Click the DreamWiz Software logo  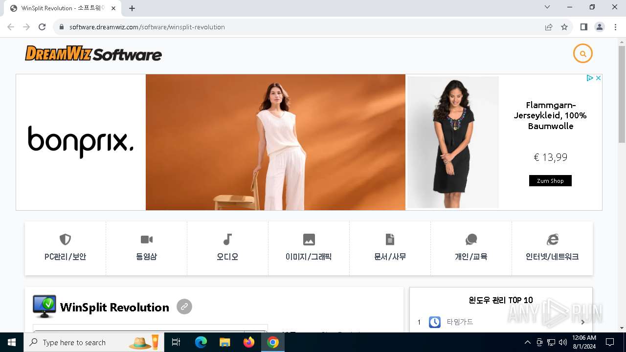(x=93, y=53)
